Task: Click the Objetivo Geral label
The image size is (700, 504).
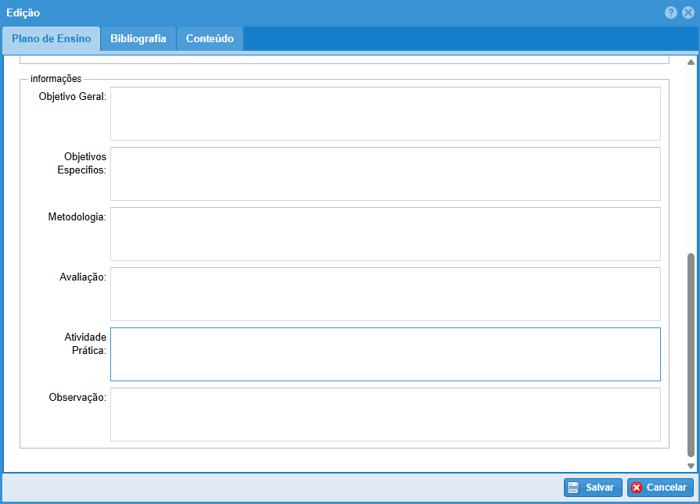Action: pyautogui.click(x=73, y=96)
